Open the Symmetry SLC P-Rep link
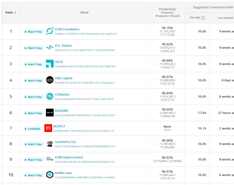 (x=66, y=142)
